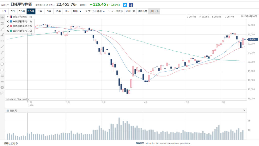The image size is (259, 146).
Task: Switch to the 3カ月 time range tab
Action: click(22, 11)
